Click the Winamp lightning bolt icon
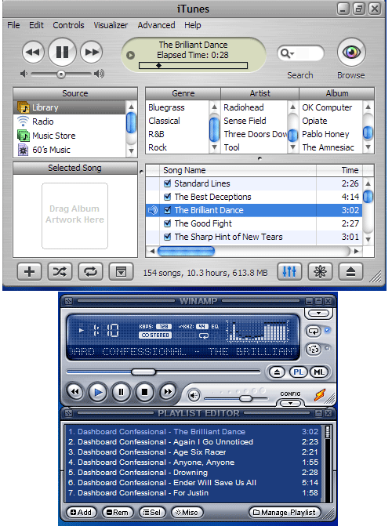Viewport: 392px width, 526px height. (x=320, y=395)
